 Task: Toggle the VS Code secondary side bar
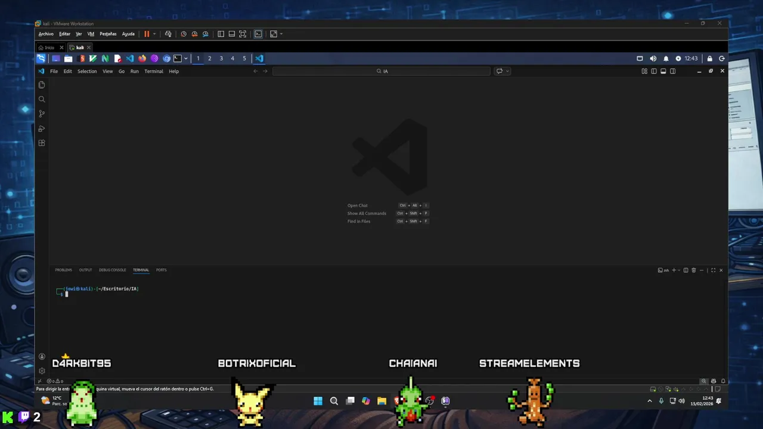673,71
